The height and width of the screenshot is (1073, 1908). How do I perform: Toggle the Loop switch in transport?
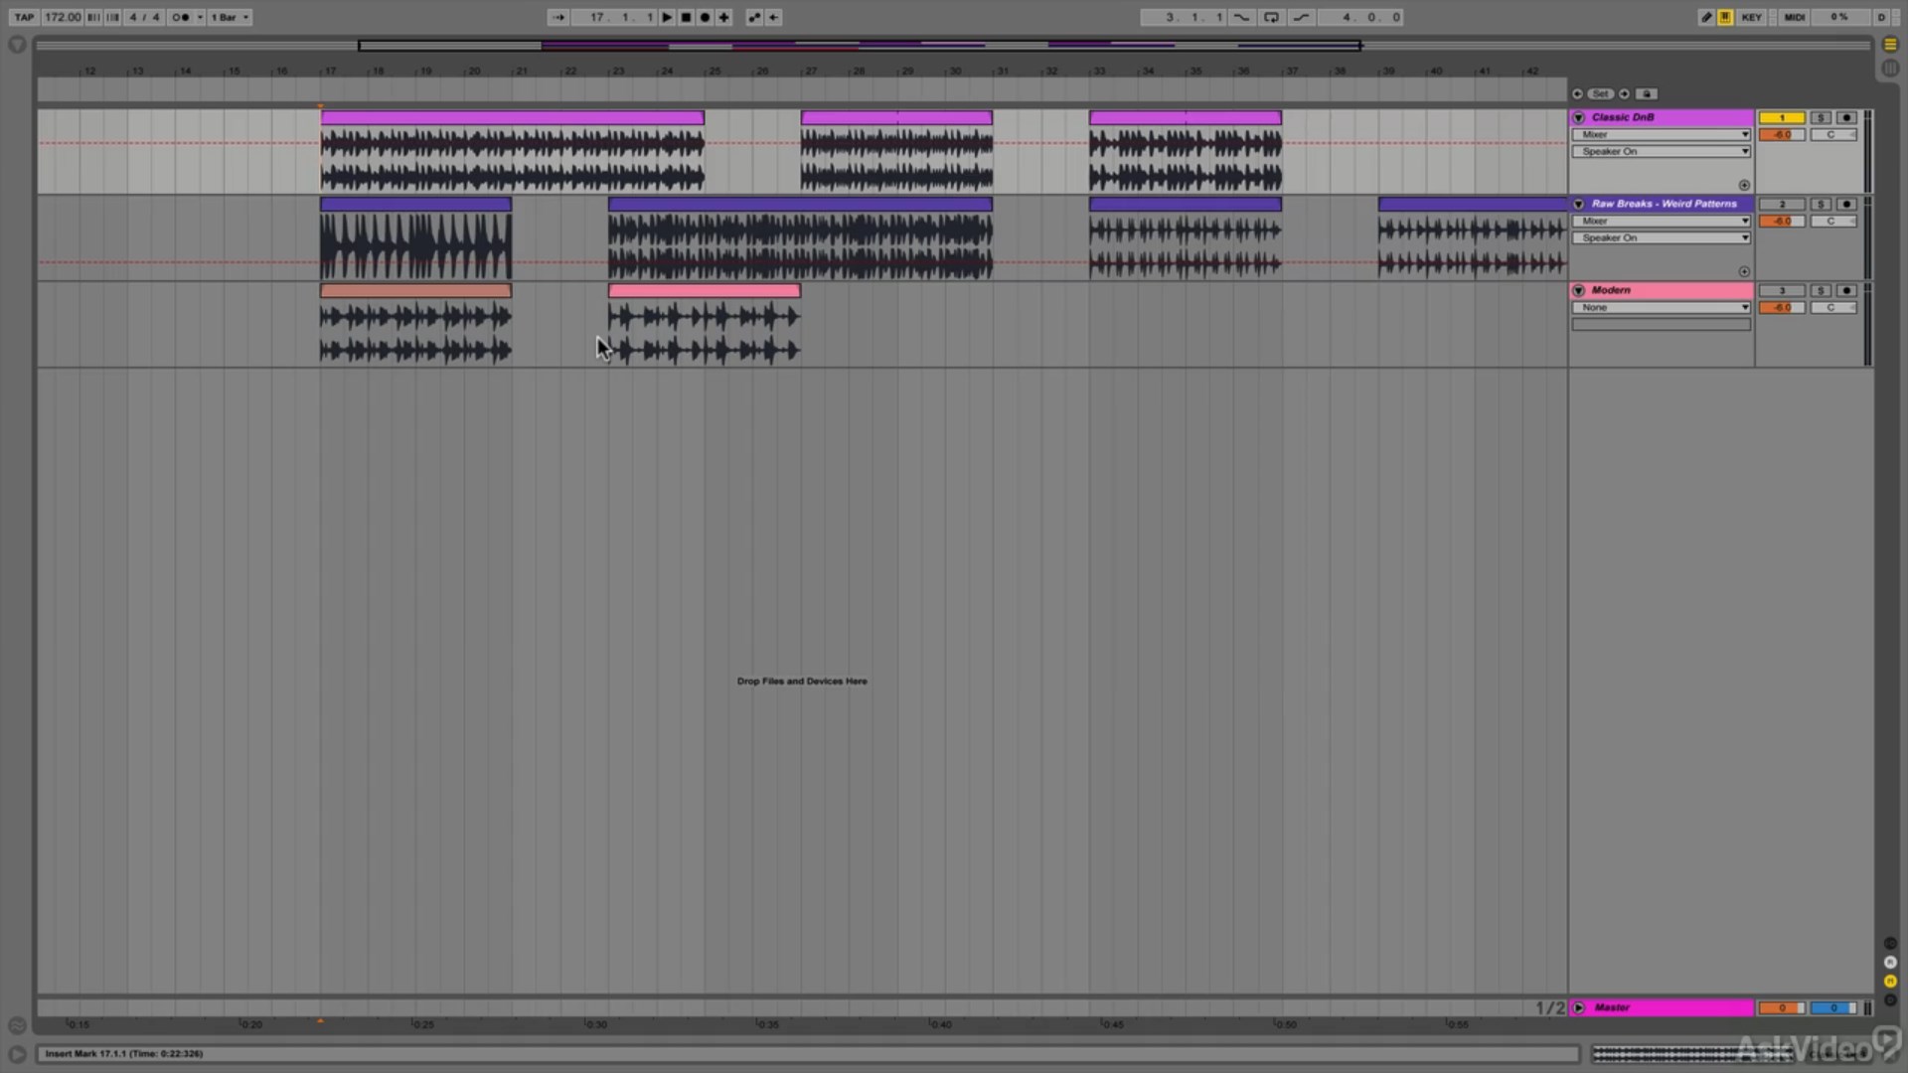click(1271, 17)
